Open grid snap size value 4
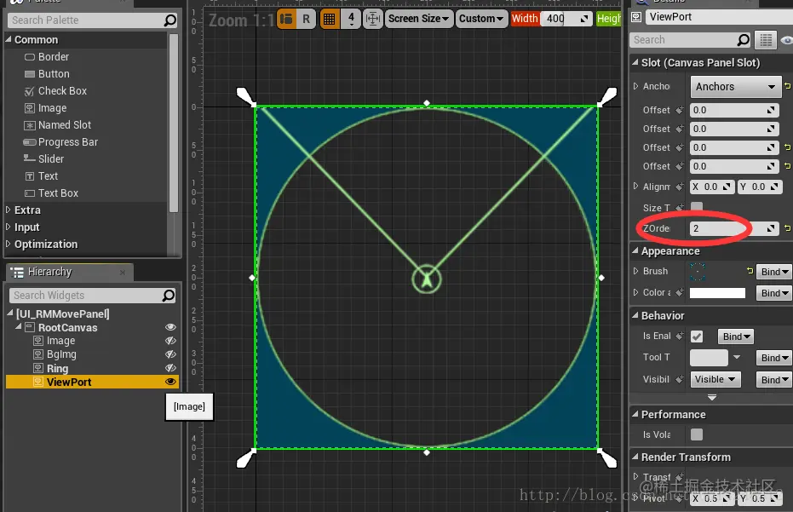The image size is (793, 512). [351, 20]
